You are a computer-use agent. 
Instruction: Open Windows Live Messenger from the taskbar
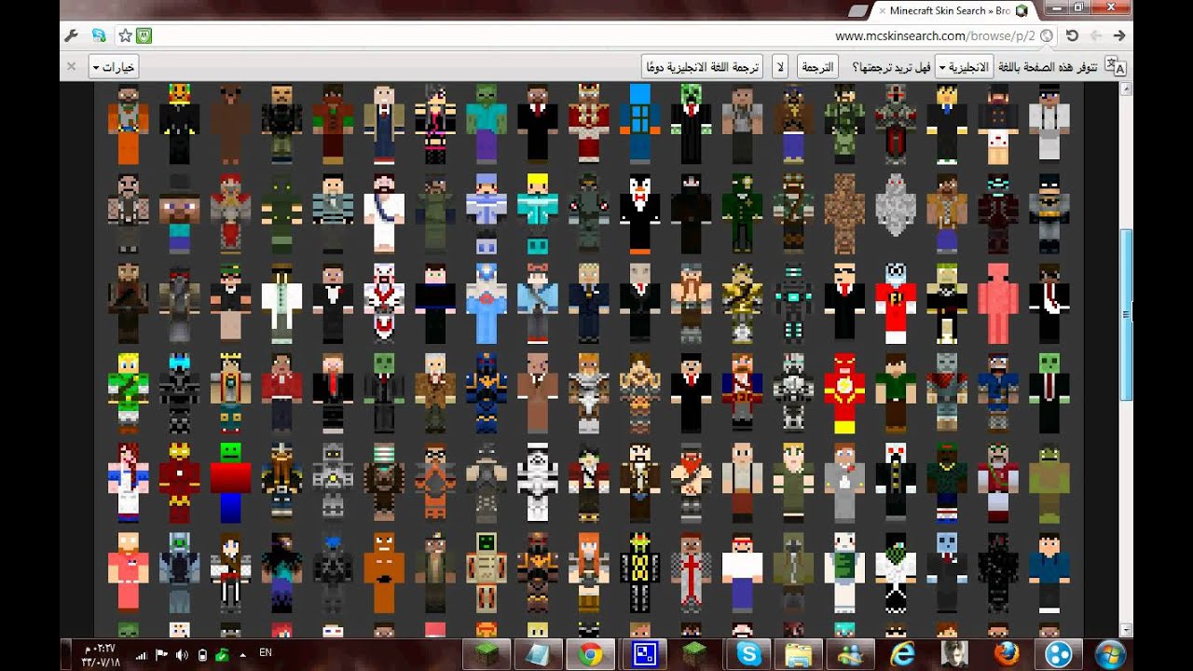tap(851, 653)
